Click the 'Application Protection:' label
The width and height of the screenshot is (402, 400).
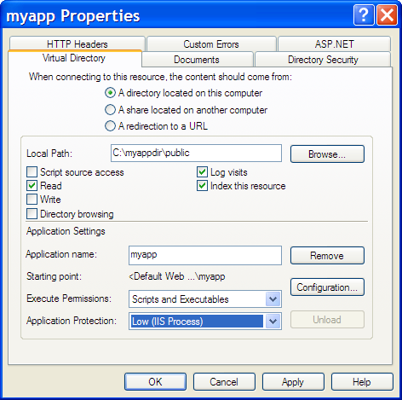click(72, 321)
